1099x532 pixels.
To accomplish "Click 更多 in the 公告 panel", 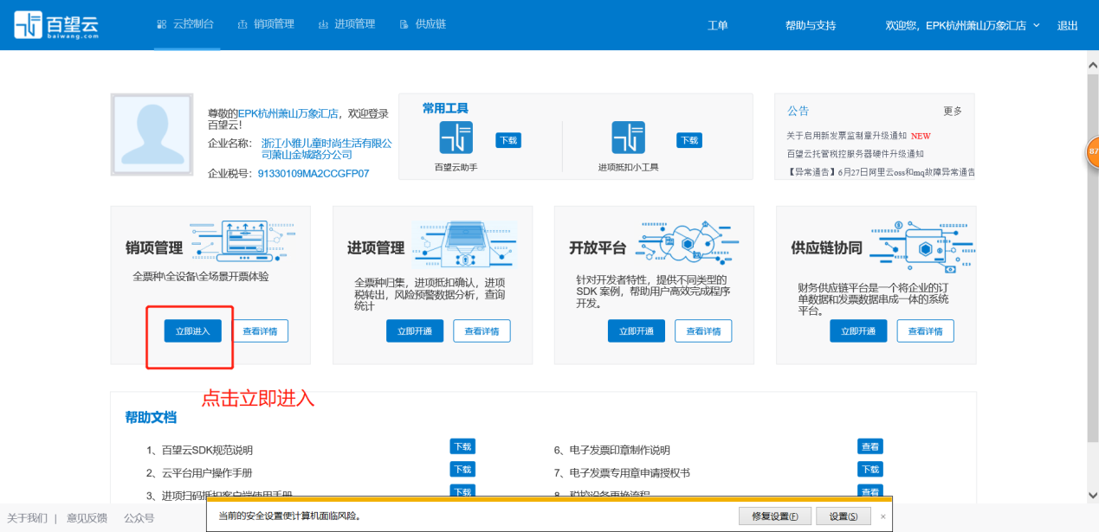I will 953,111.
